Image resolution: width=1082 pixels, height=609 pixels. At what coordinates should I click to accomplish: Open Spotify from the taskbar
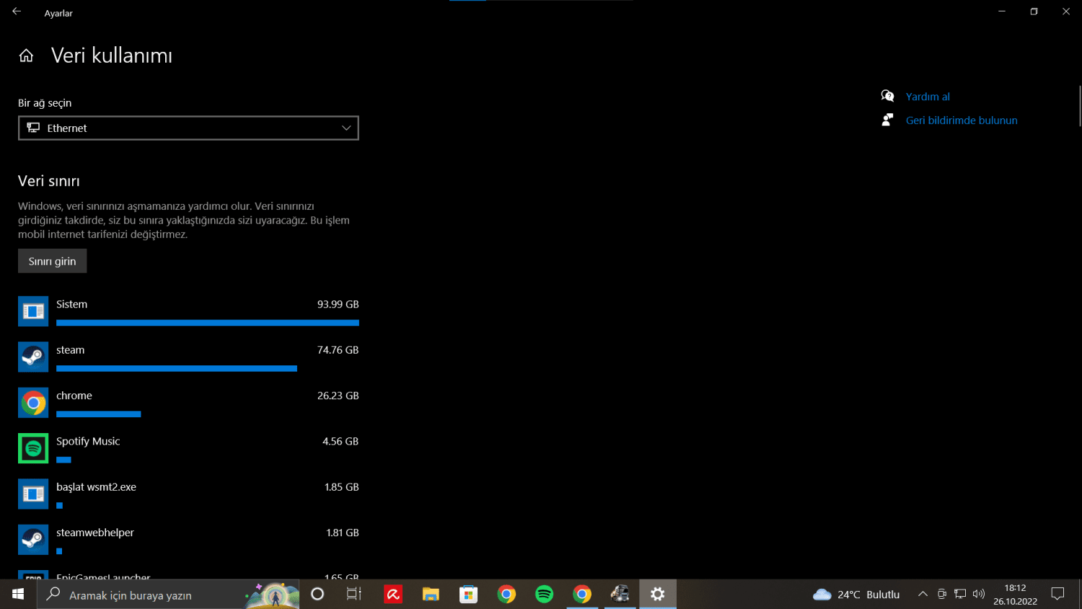544,595
